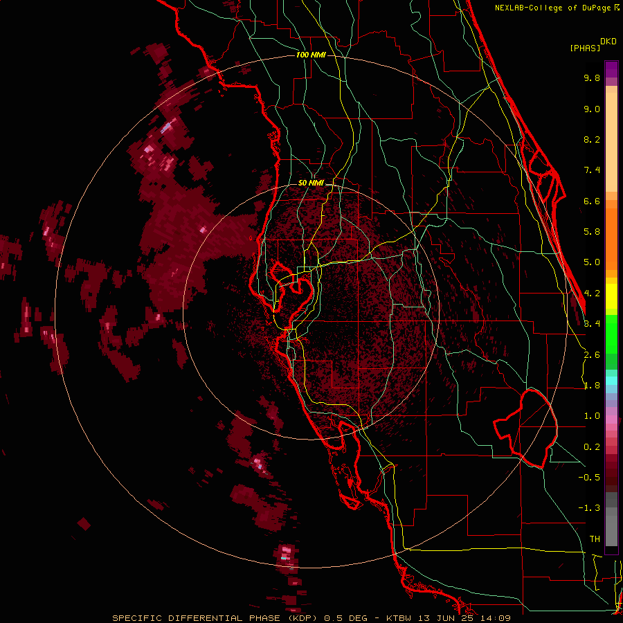
Task: Click the 9.8 scale value
Action: (x=592, y=78)
